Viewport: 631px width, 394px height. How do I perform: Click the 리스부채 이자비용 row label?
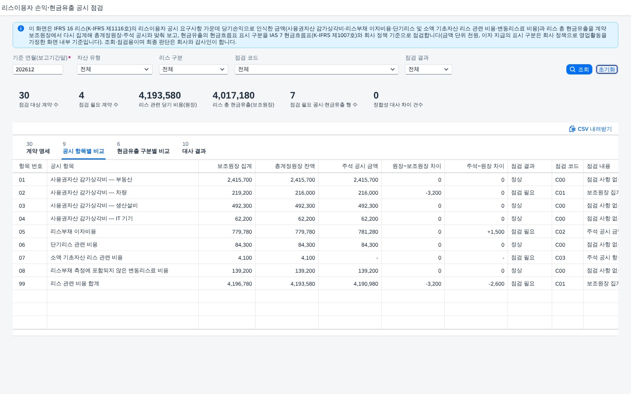point(73,232)
